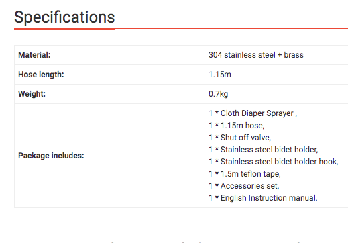
Task: Click the 304 stainless steel + brass value
Action: pos(256,55)
